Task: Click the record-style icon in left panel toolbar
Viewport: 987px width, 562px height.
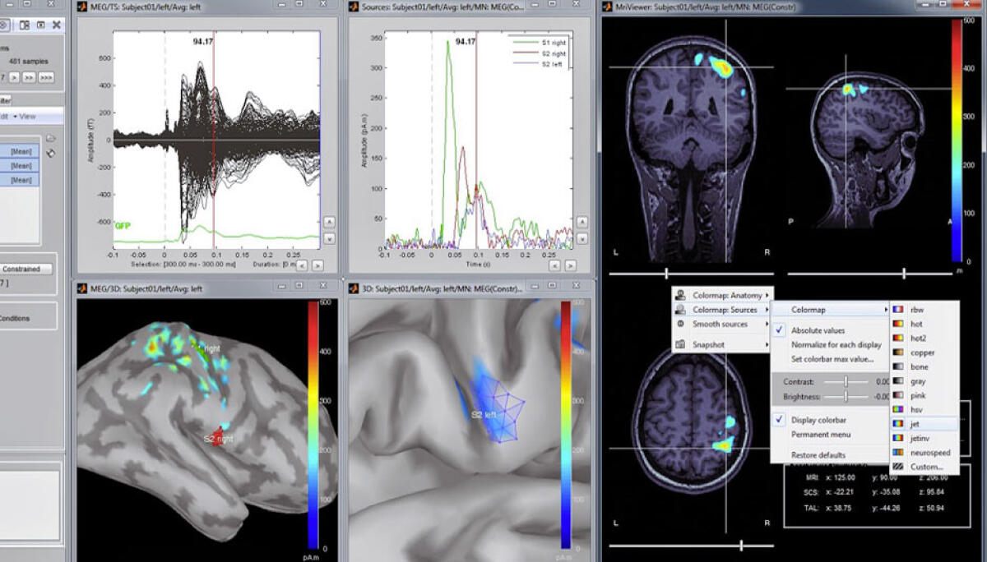Action: tap(40, 25)
